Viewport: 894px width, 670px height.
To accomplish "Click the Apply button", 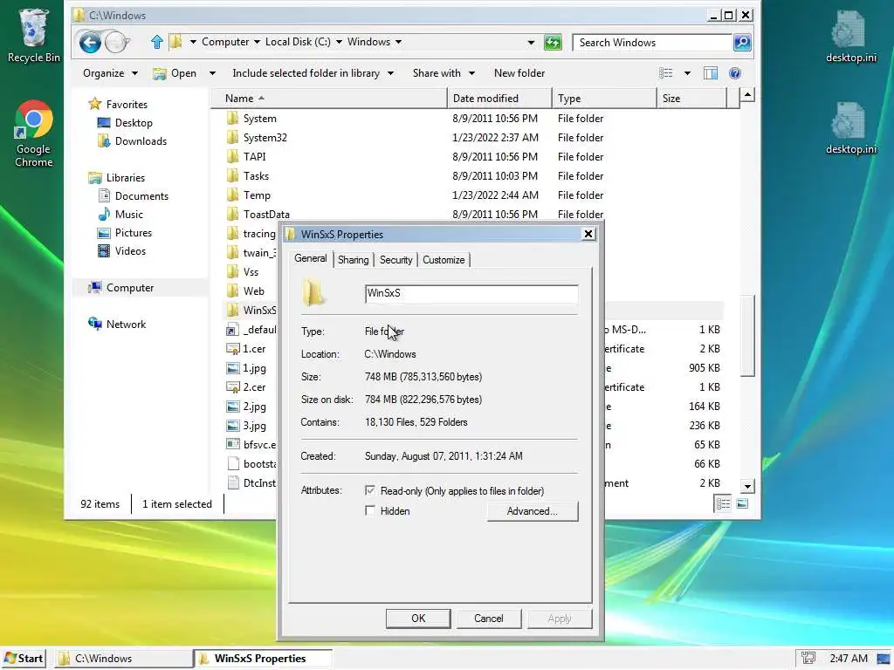I will tap(560, 619).
